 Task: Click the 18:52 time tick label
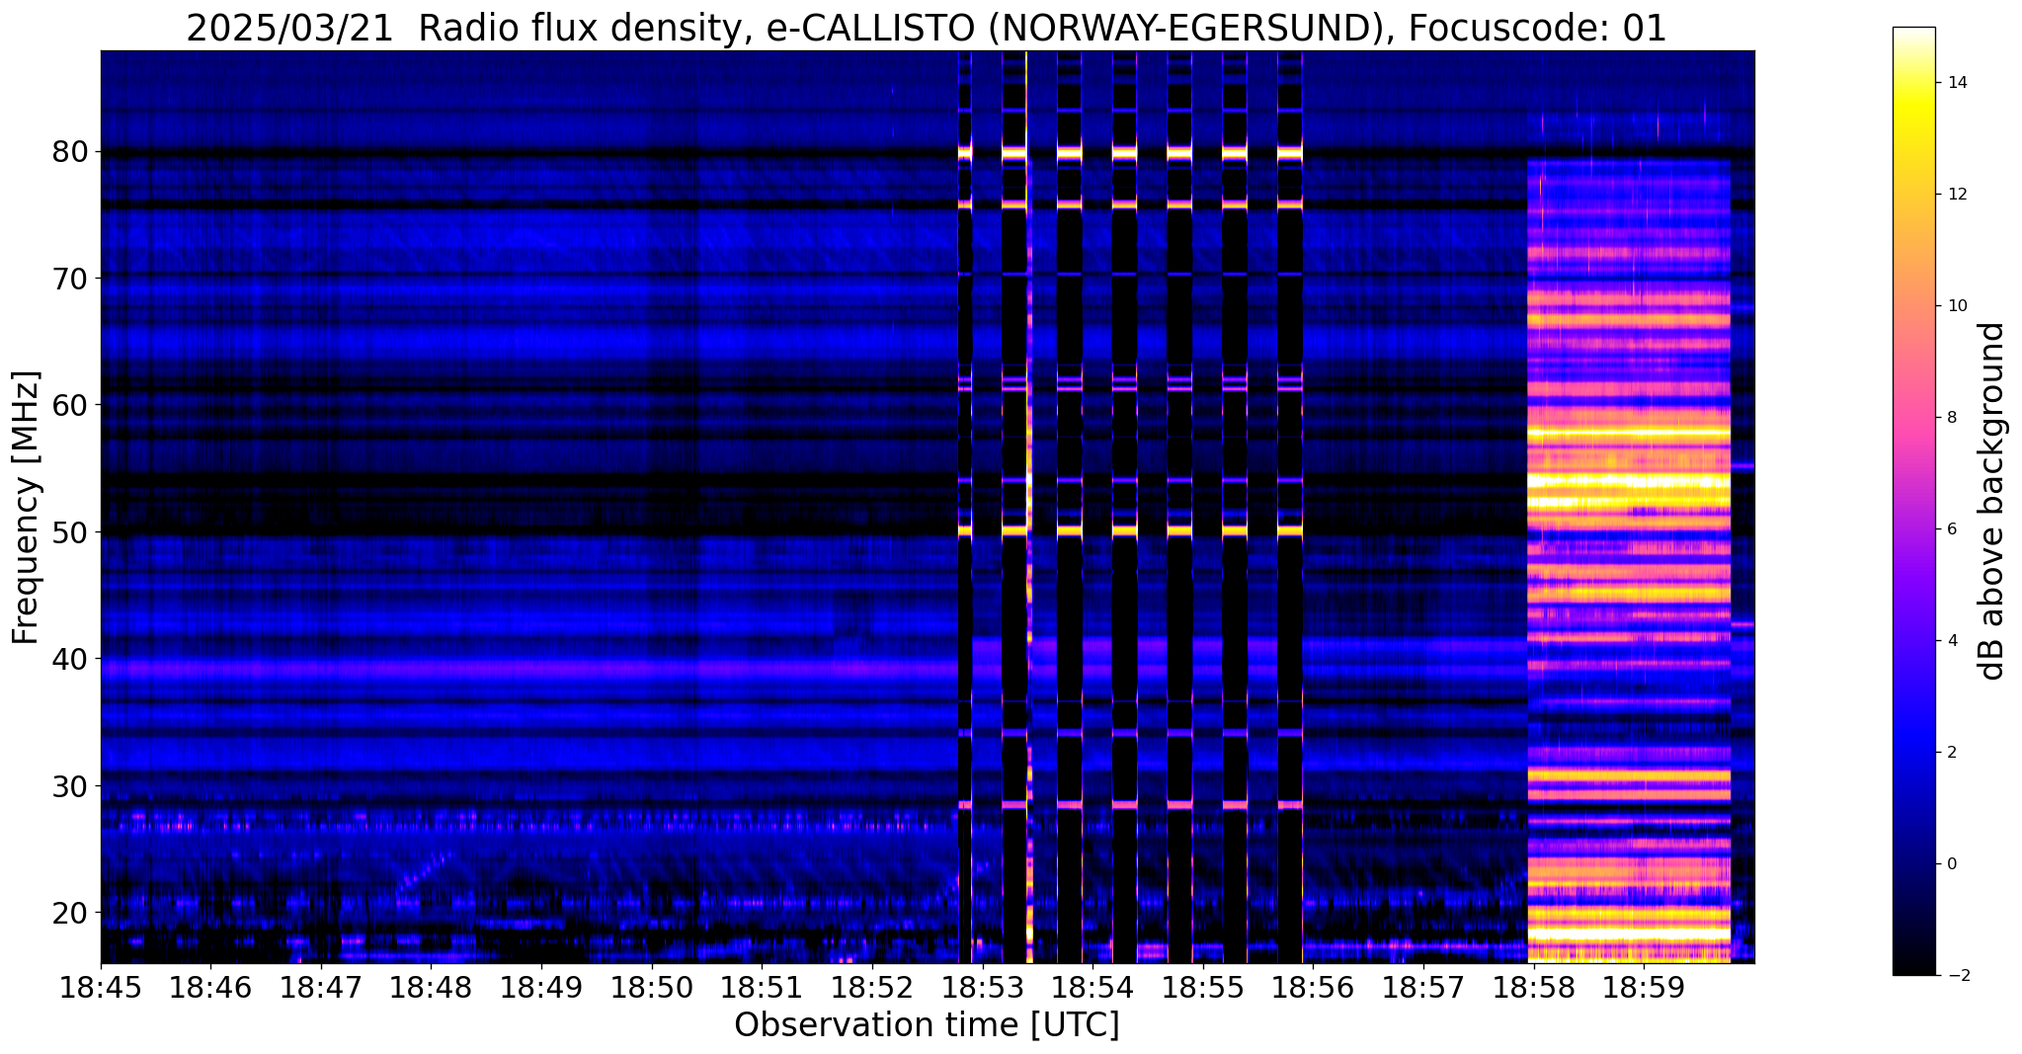[x=872, y=987]
